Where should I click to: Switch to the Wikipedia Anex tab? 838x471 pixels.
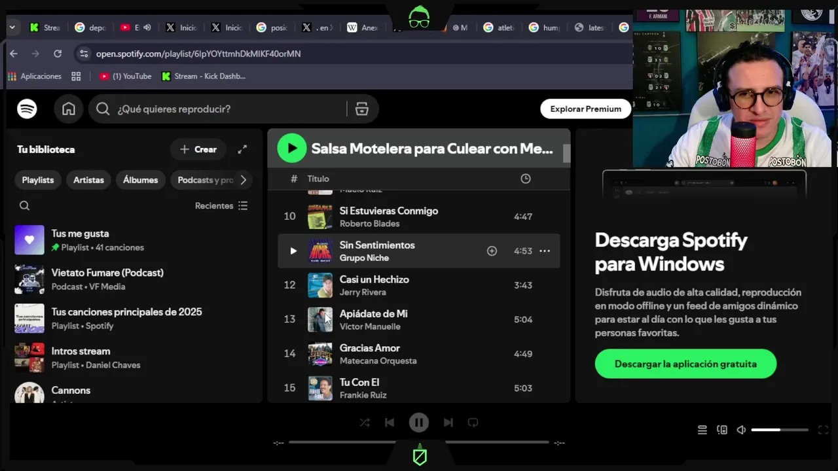pos(363,27)
